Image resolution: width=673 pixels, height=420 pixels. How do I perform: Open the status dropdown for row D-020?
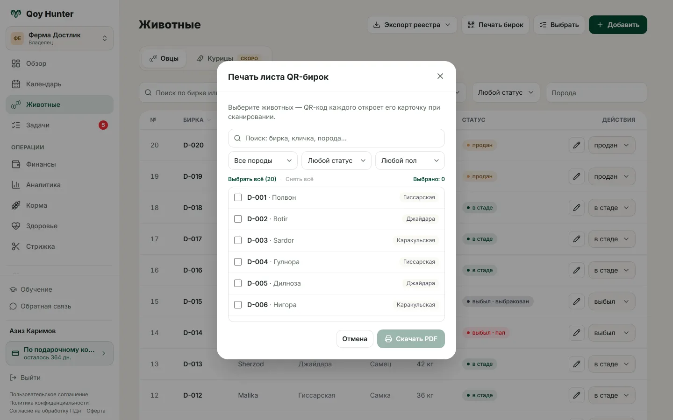(x=612, y=145)
